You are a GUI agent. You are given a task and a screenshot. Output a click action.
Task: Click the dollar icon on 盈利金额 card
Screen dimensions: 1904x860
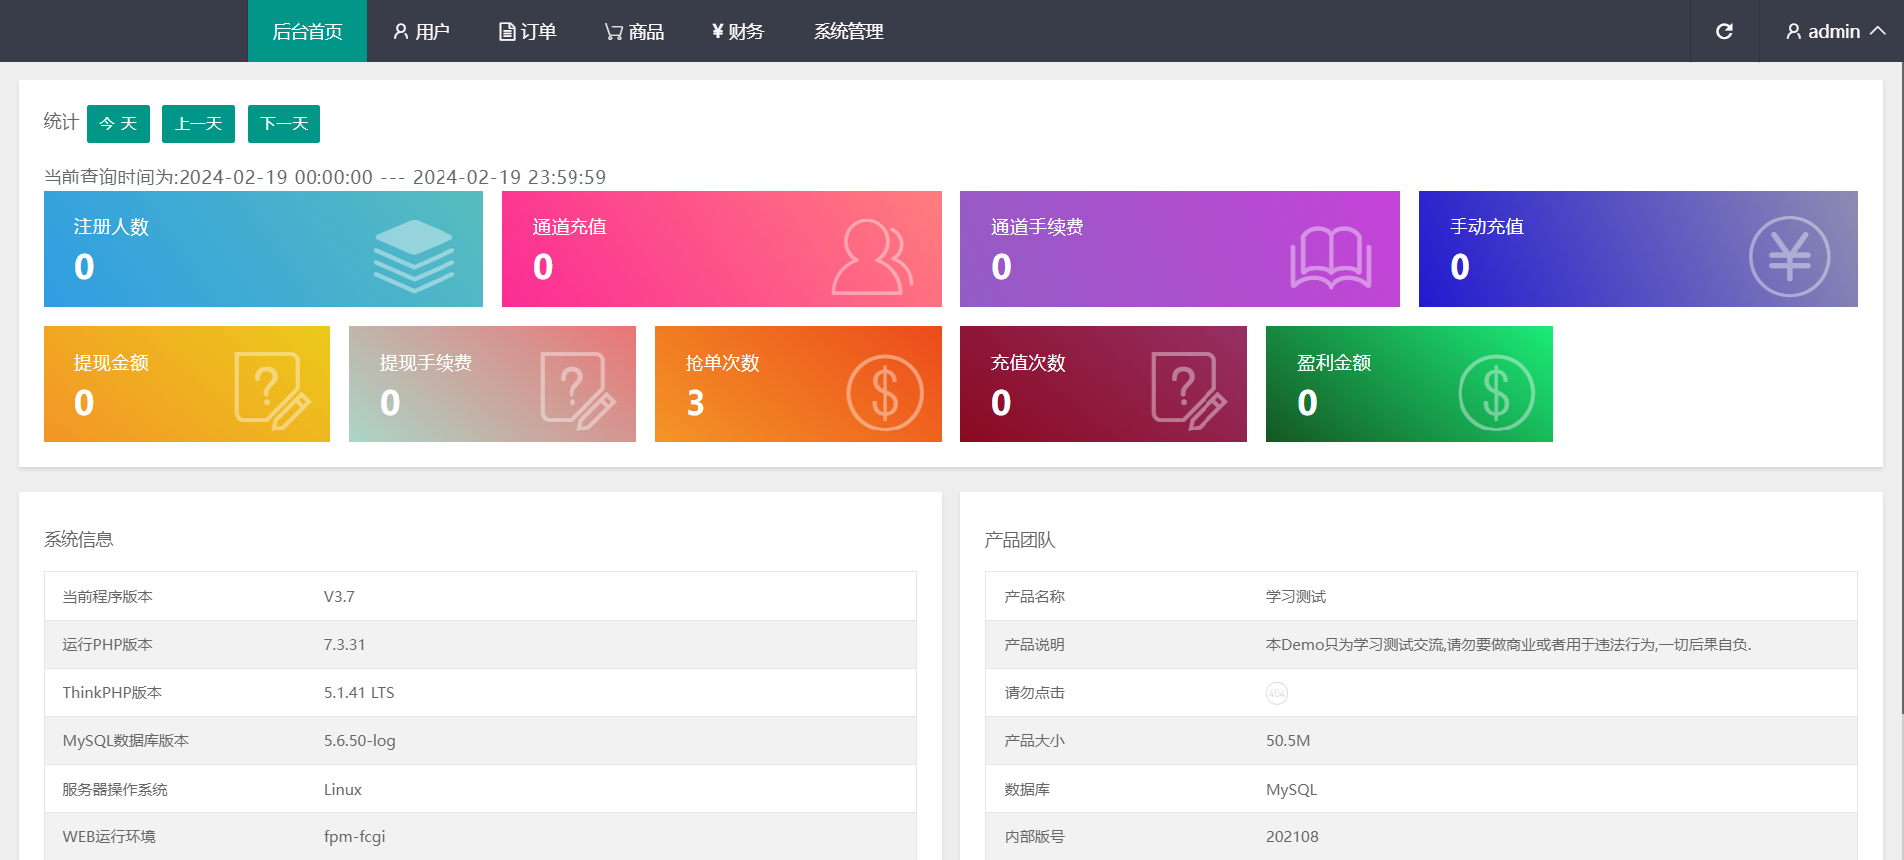click(1496, 392)
